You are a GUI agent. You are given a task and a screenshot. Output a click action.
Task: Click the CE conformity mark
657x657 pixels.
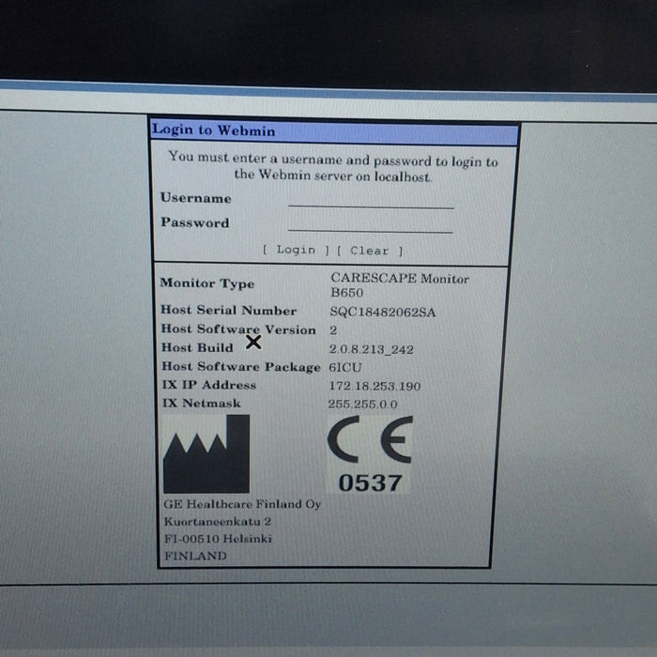[369, 441]
